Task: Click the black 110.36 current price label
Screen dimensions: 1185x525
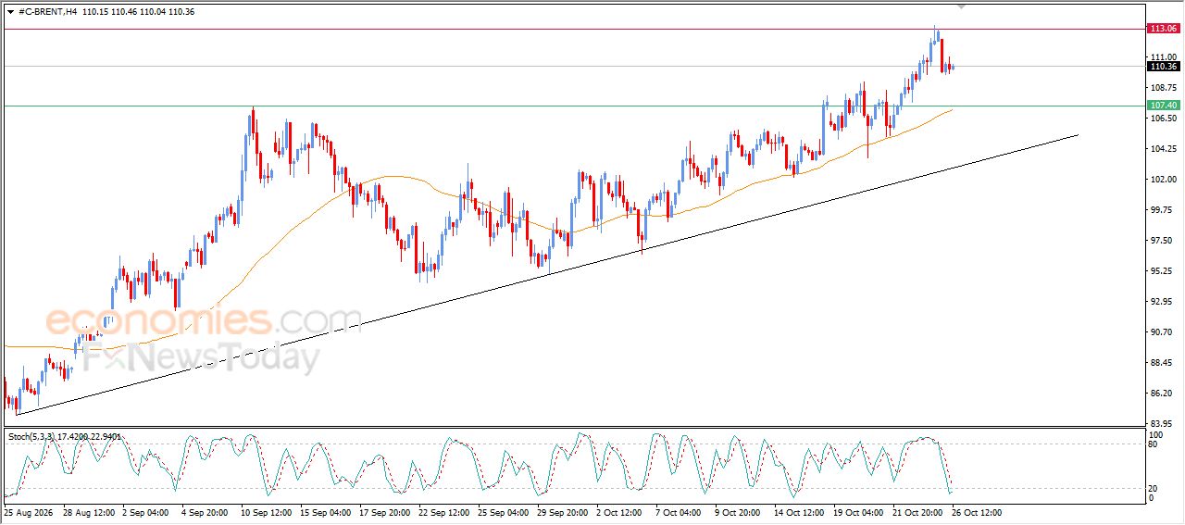Action: (1163, 66)
